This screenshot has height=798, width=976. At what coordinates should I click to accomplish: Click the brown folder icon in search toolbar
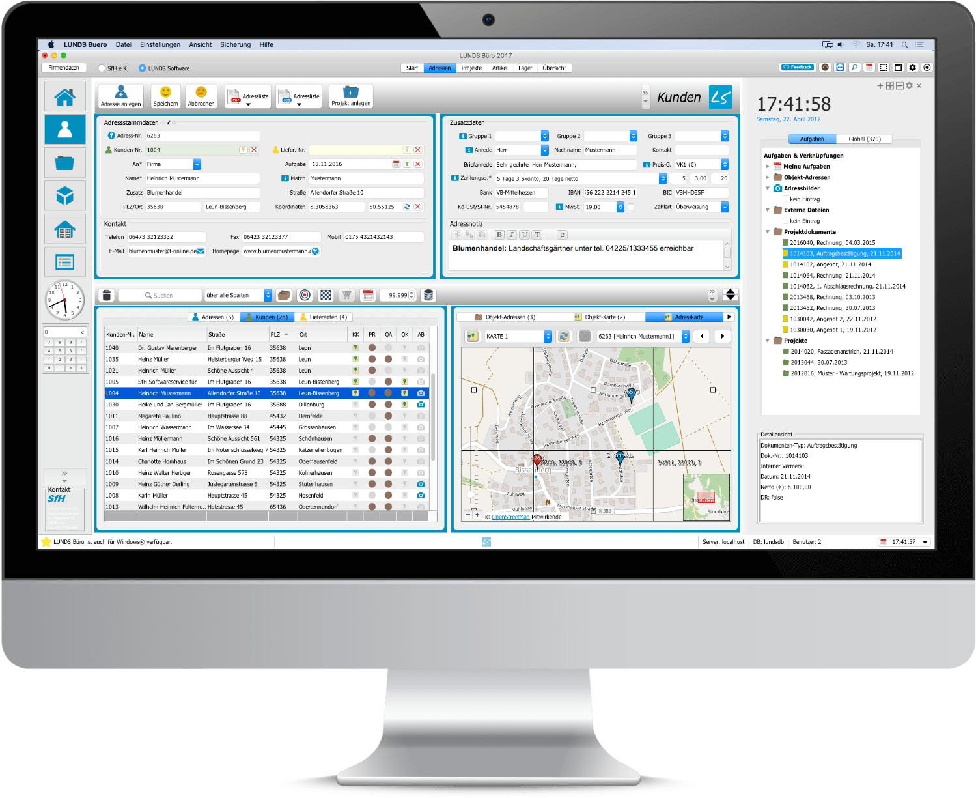(284, 295)
